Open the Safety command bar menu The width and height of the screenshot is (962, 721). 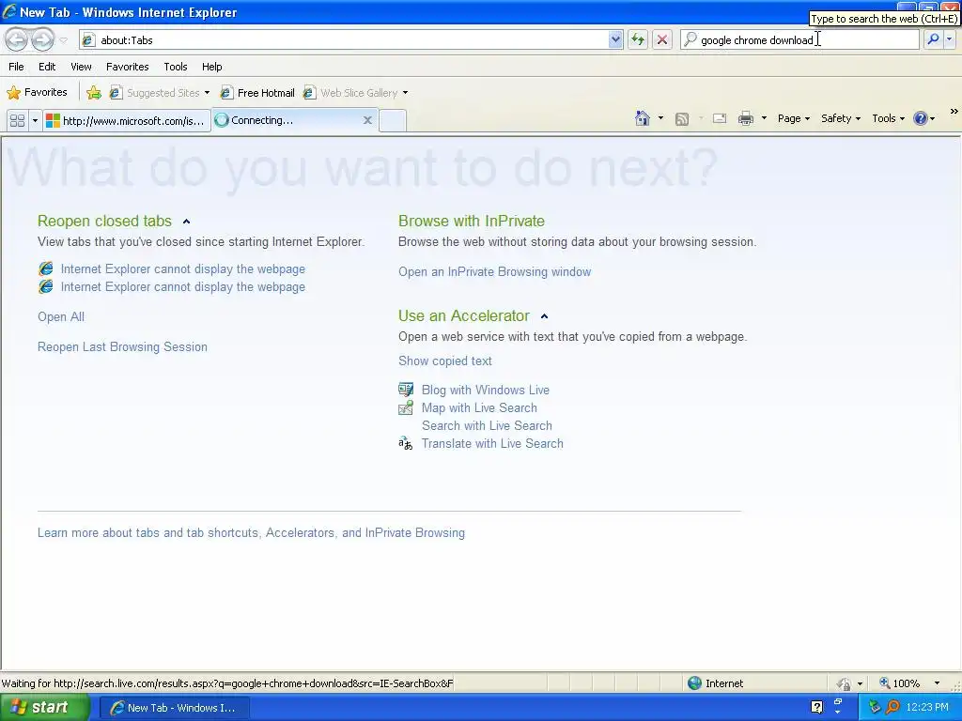(841, 118)
